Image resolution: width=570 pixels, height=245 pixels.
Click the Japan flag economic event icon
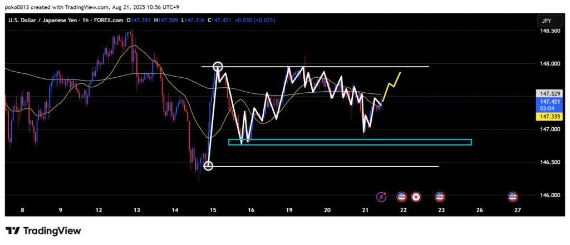click(x=416, y=197)
